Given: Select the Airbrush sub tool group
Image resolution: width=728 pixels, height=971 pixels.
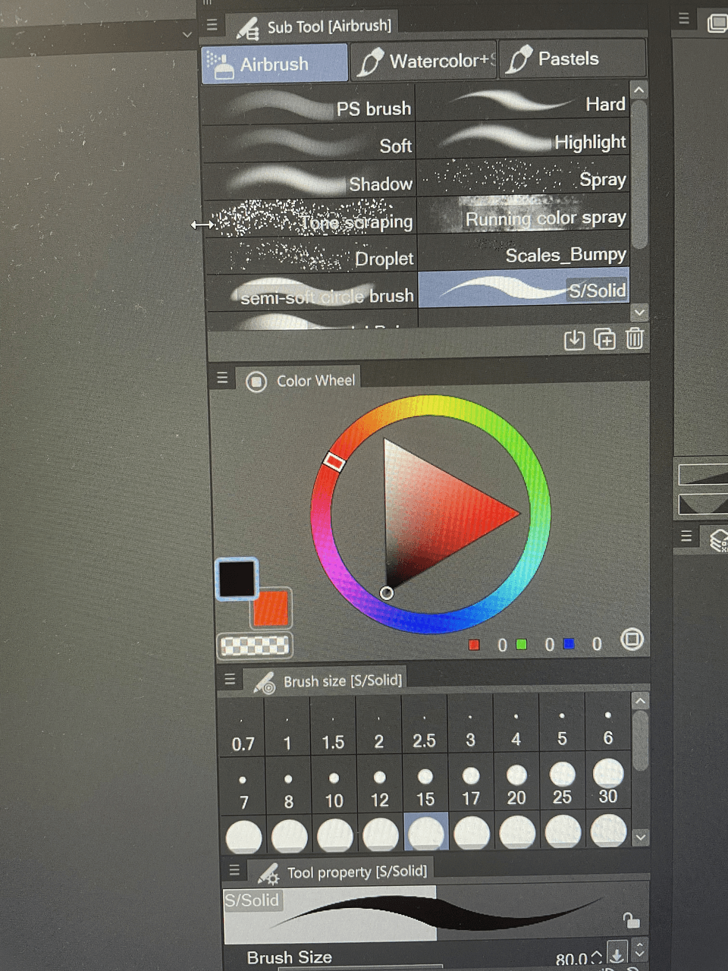Looking at the screenshot, I should 275,63.
